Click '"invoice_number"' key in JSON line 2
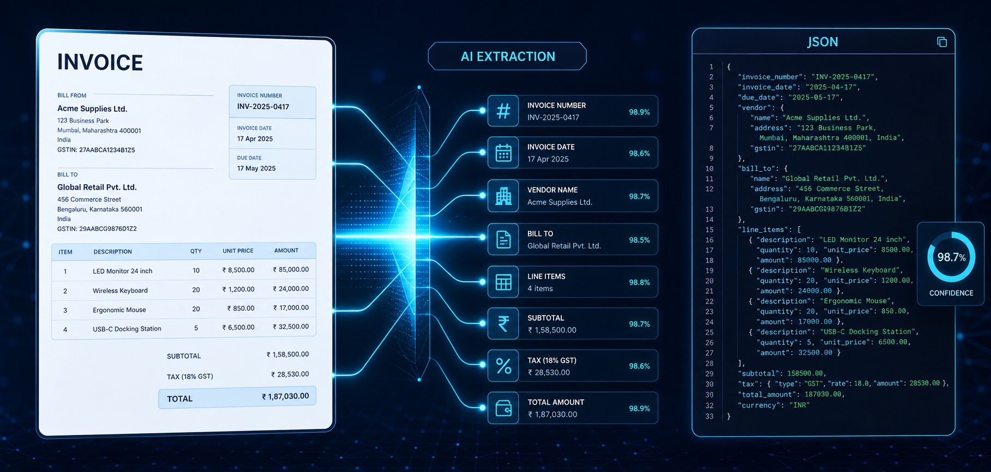 coord(770,77)
